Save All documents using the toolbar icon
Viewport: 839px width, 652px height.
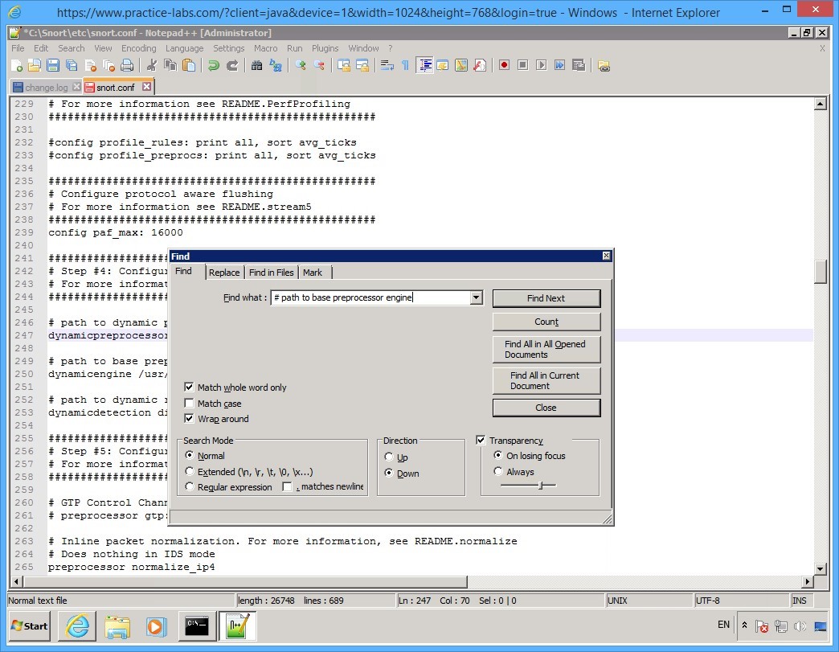pyautogui.click(x=72, y=65)
